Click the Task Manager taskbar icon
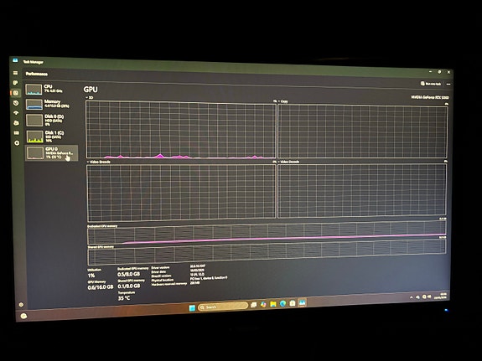 [302, 303]
